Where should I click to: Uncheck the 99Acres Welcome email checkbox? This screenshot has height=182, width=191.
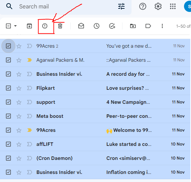tap(8, 130)
